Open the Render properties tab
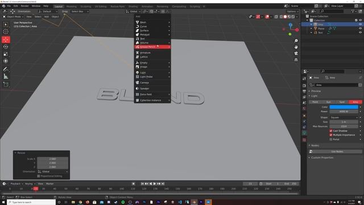This screenshot has height=205, width=364. point(304,85)
